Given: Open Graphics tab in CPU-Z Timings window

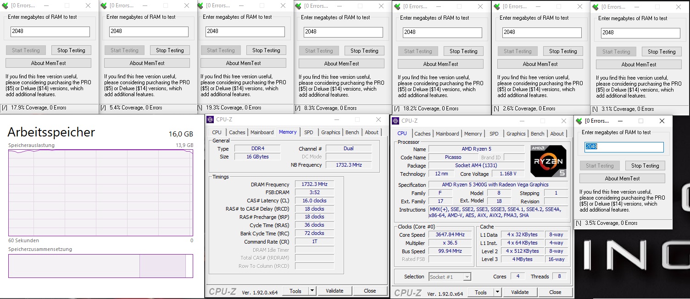Looking at the screenshot, I should [331, 132].
